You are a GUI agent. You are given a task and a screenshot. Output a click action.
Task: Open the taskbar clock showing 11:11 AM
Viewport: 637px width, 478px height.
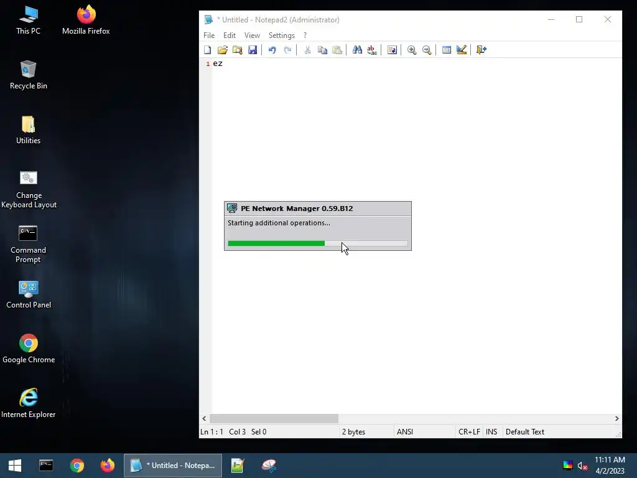click(610, 466)
